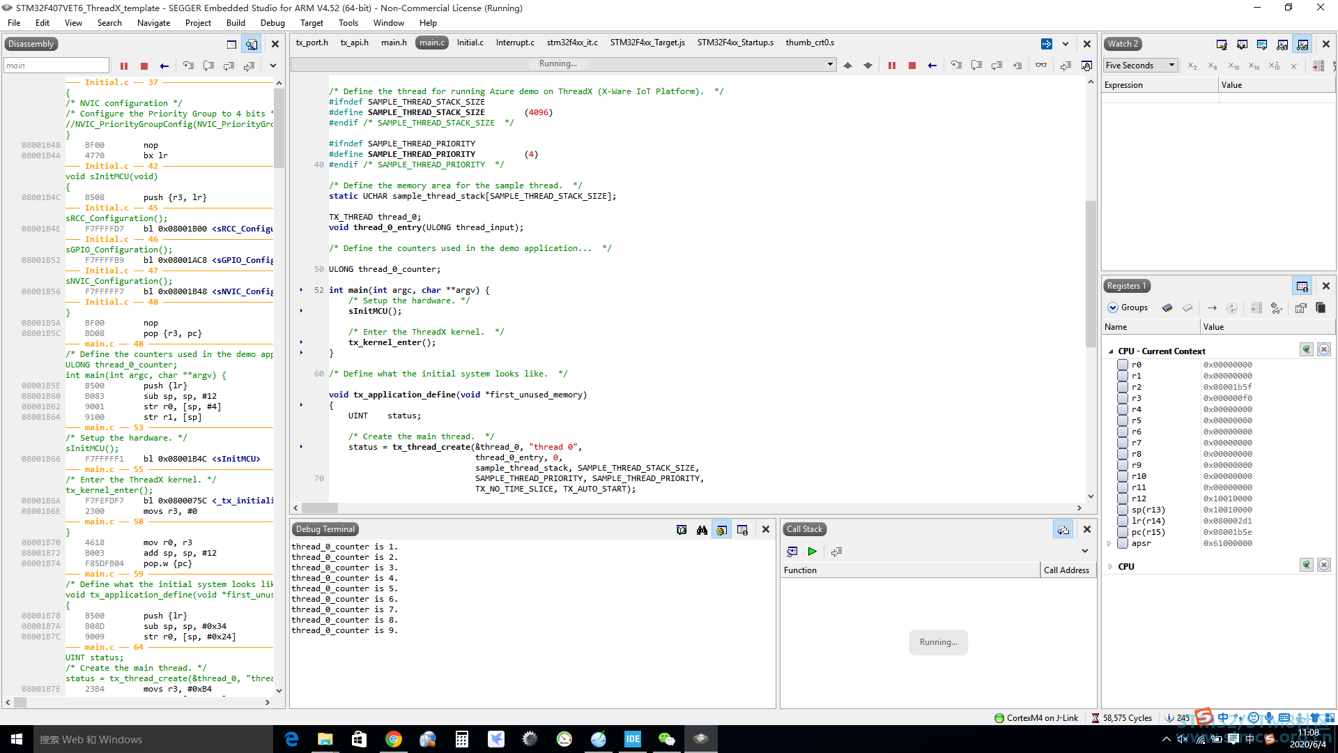Toggle the r0 register checkbox

tap(1122, 365)
